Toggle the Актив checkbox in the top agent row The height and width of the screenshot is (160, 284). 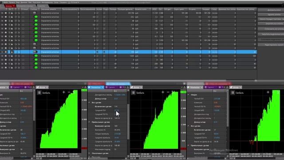[x=98, y=13]
